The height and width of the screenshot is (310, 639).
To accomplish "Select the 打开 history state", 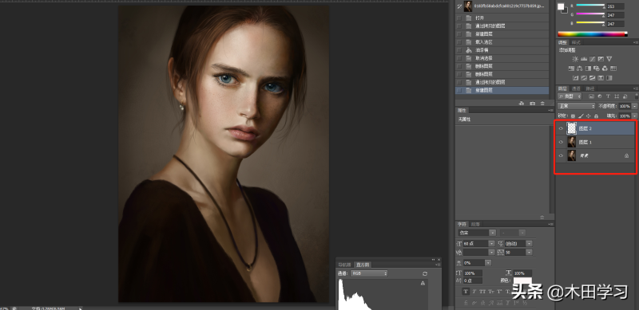I will (502, 18).
